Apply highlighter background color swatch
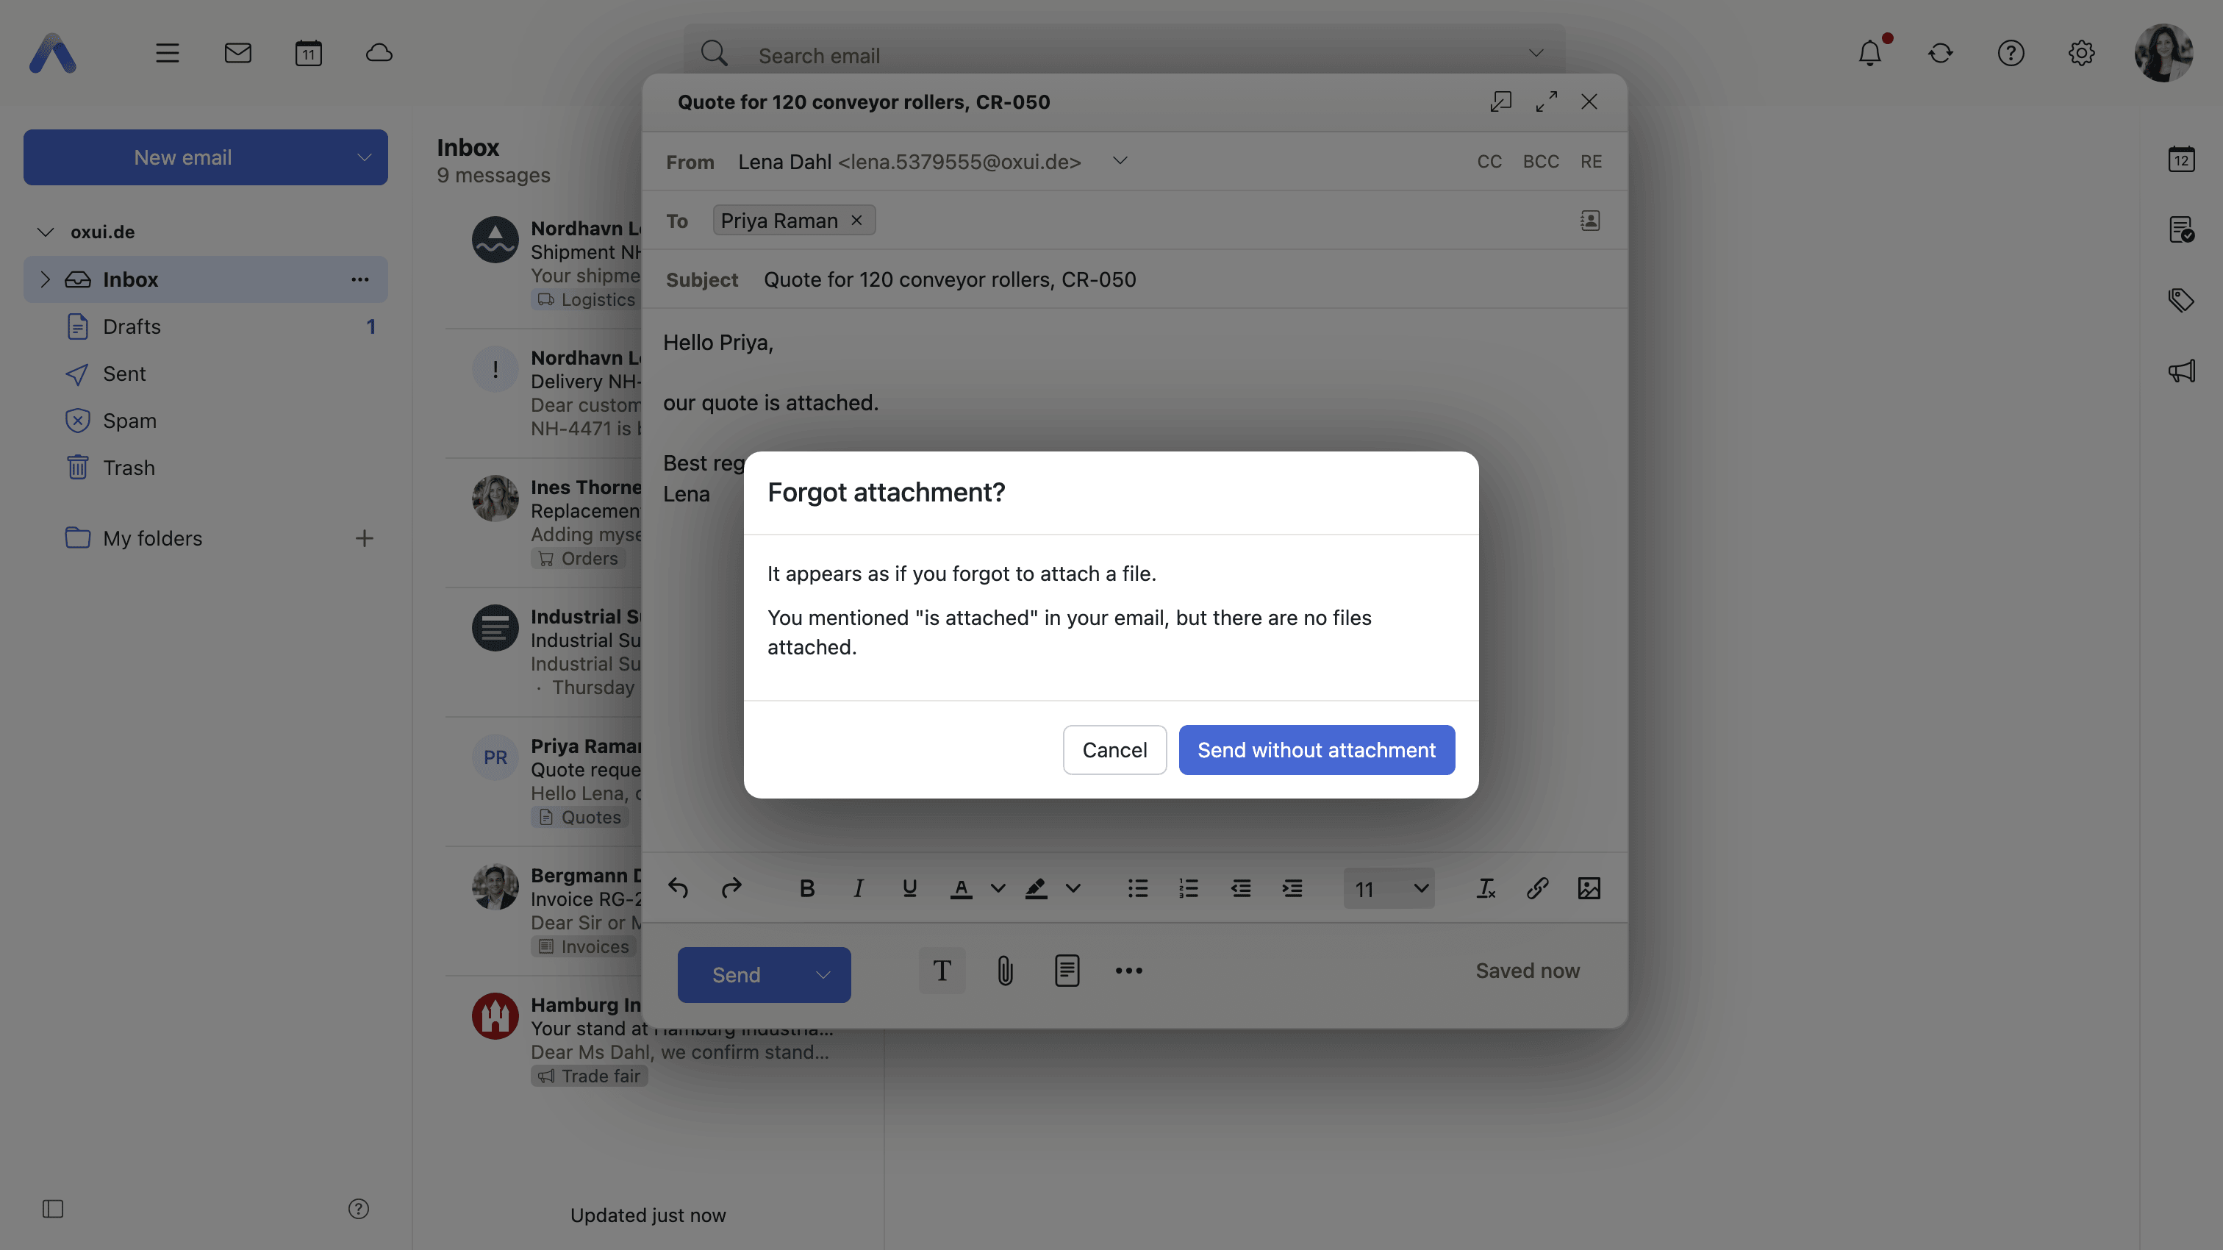The image size is (2223, 1250). [1036, 888]
